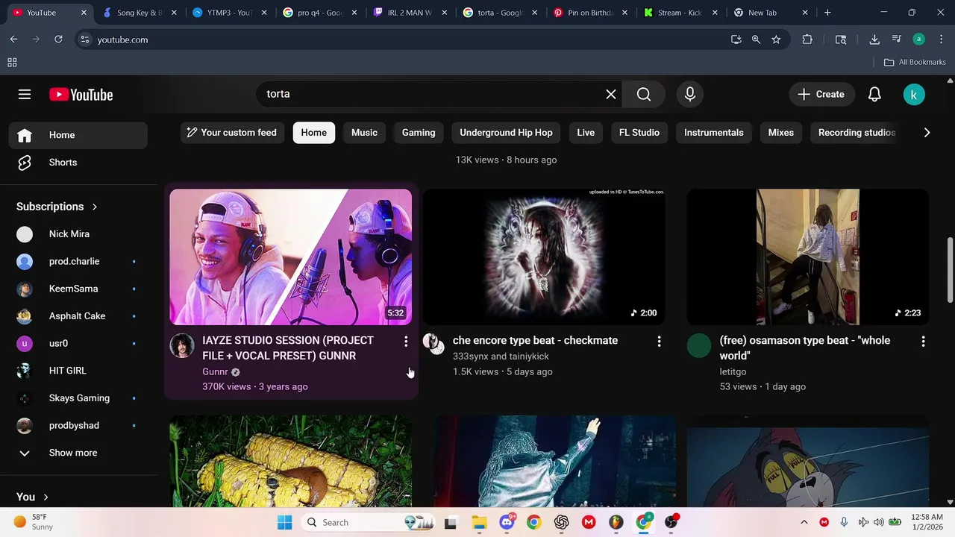
Task: Open the Asphalt Cake subscription
Action: (x=78, y=316)
